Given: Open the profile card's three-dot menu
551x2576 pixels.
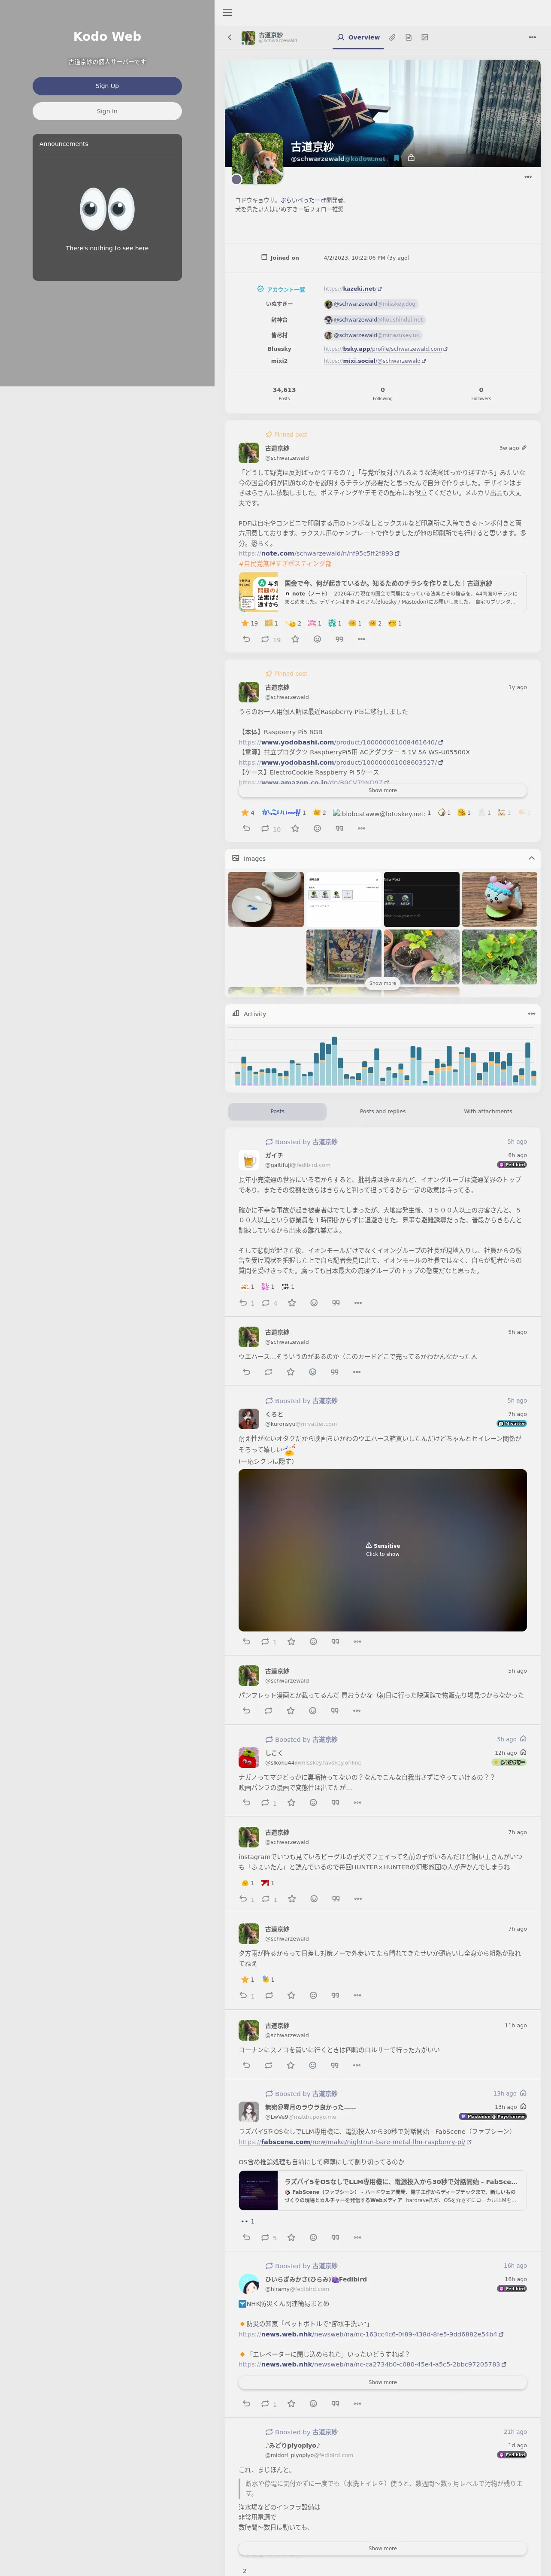Looking at the screenshot, I should coord(528,177).
